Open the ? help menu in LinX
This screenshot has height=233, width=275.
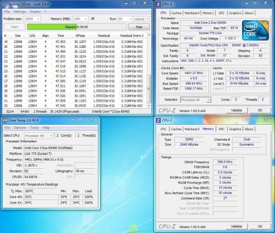45,12
